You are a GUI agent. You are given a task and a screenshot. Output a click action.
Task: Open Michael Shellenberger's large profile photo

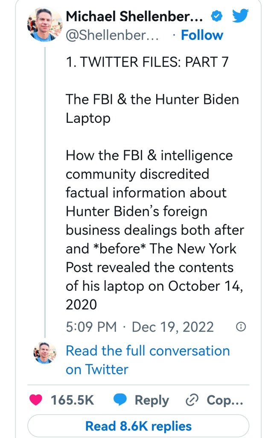coord(45,25)
